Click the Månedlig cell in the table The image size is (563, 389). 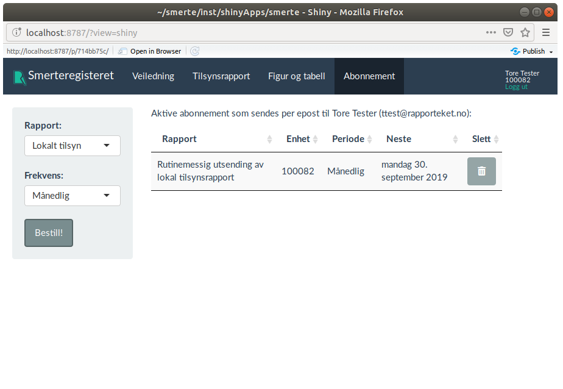point(345,171)
